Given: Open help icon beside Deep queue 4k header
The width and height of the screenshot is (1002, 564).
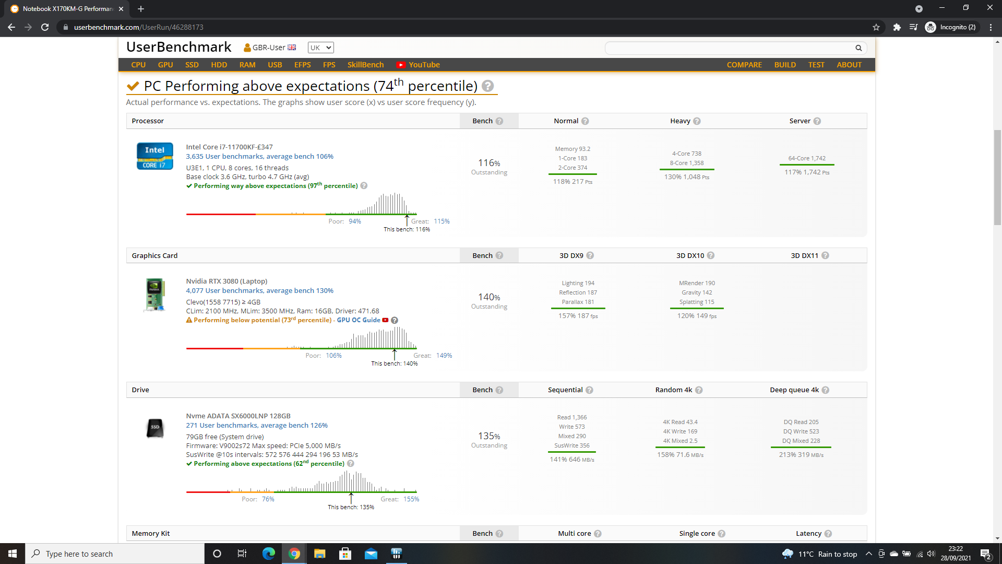Looking at the screenshot, I should [825, 390].
